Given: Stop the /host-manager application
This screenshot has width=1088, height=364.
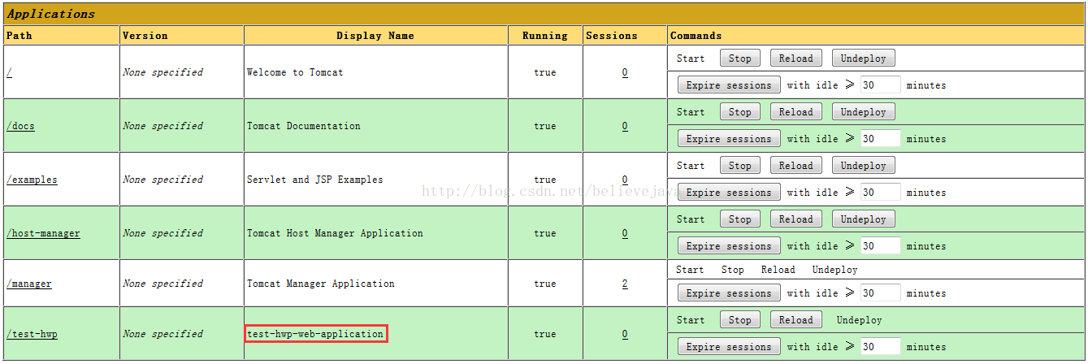Looking at the screenshot, I should click(740, 219).
